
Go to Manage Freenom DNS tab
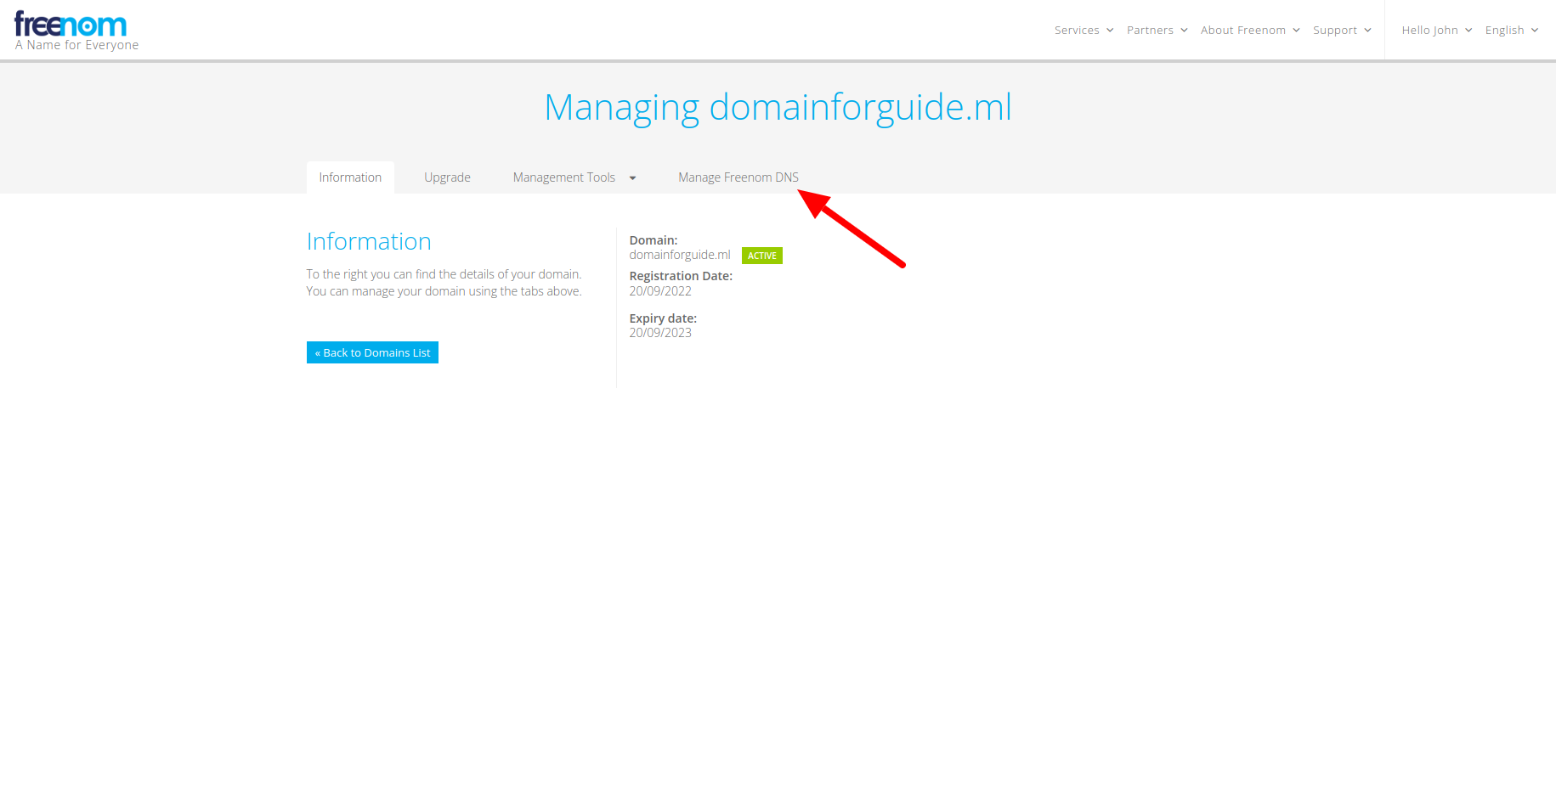tap(738, 177)
